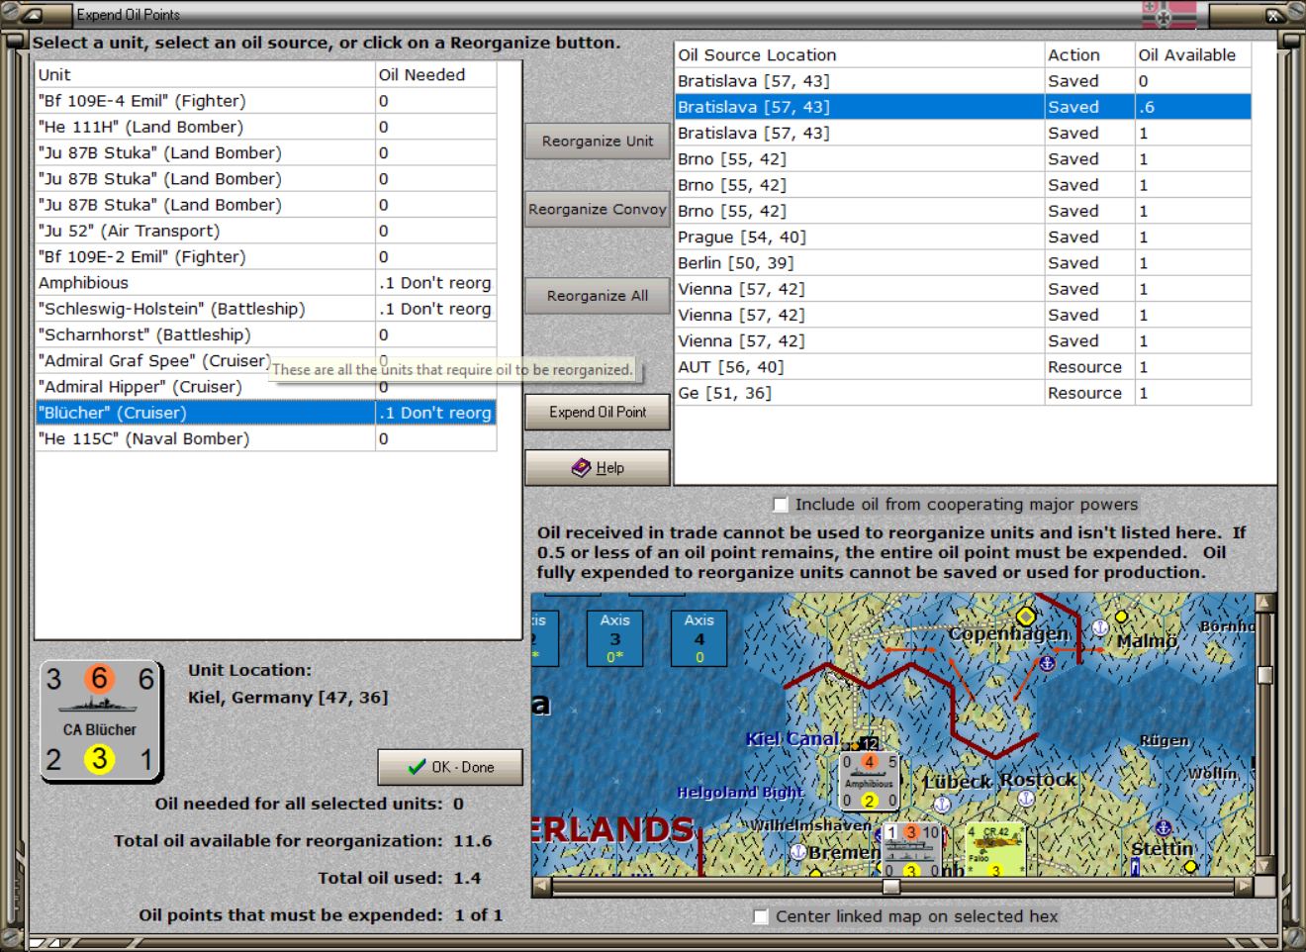1306x952 pixels.
Task: Click the map's vertical scrollbar down arrow
Action: pyautogui.click(x=1264, y=866)
